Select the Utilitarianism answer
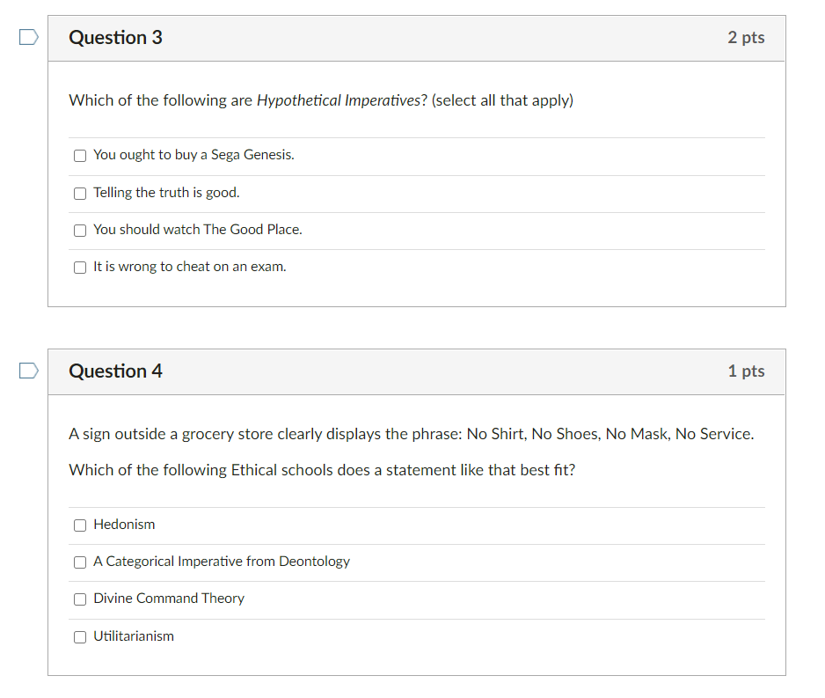 pos(79,636)
